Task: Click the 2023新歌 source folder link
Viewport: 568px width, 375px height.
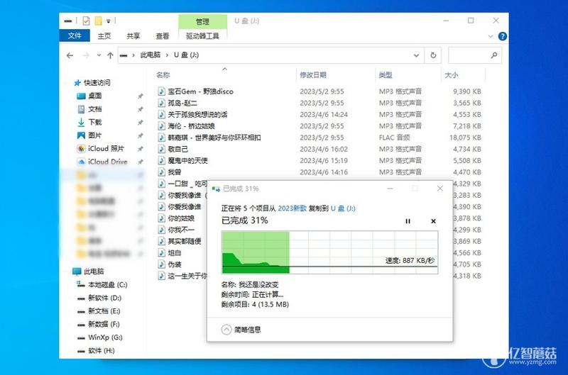Action: (x=292, y=208)
